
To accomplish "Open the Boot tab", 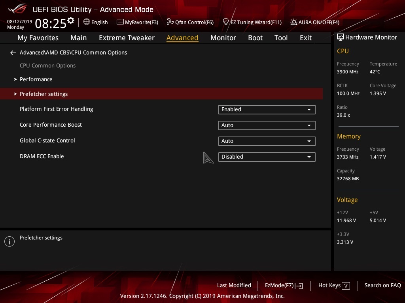I will coord(255,38).
